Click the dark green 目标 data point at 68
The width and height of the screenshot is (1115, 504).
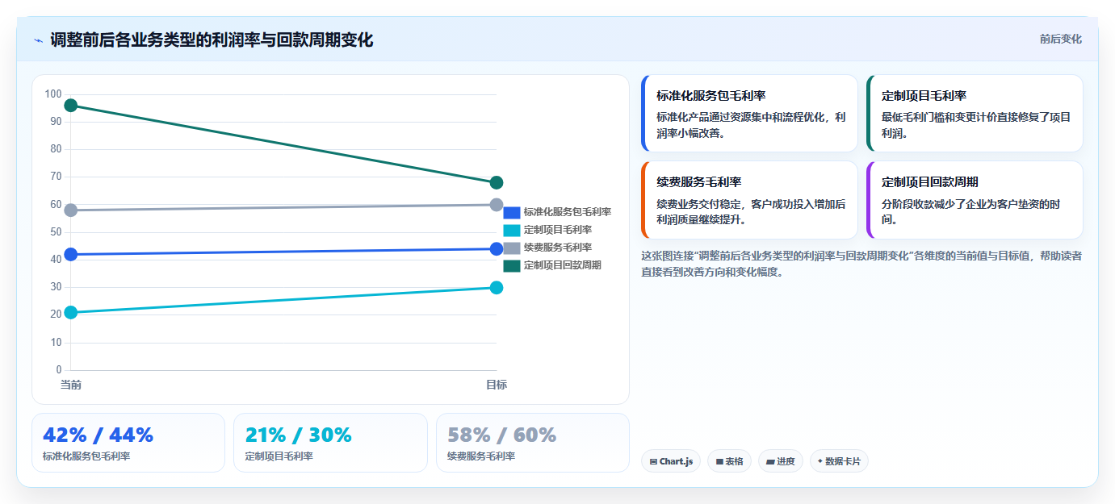[x=497, y=183]
